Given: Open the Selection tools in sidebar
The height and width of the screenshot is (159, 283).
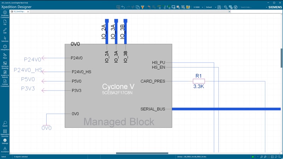Looking at the screenshot, I should (x=5, y=39).
